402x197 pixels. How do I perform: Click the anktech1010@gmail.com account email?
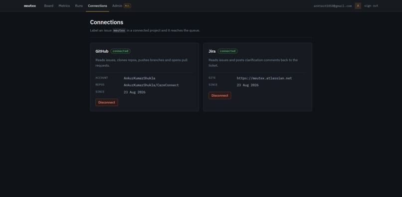(x=333, y=6)
